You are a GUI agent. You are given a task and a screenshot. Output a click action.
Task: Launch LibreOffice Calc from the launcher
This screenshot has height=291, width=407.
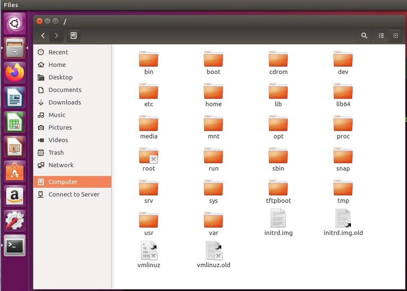pyautogui.click(x=15, y=122)
